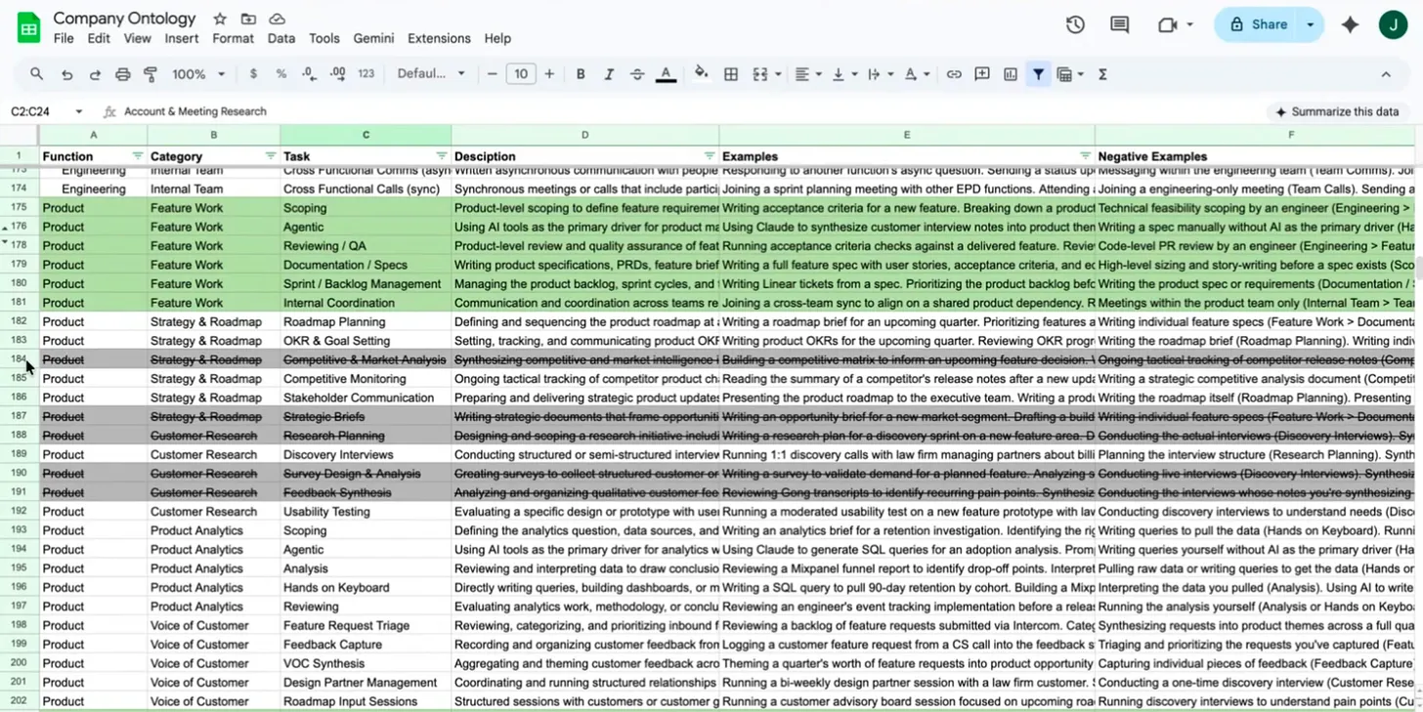1423x712 pixels.
Task: Open the Edit menu
Action: [99, 39]
